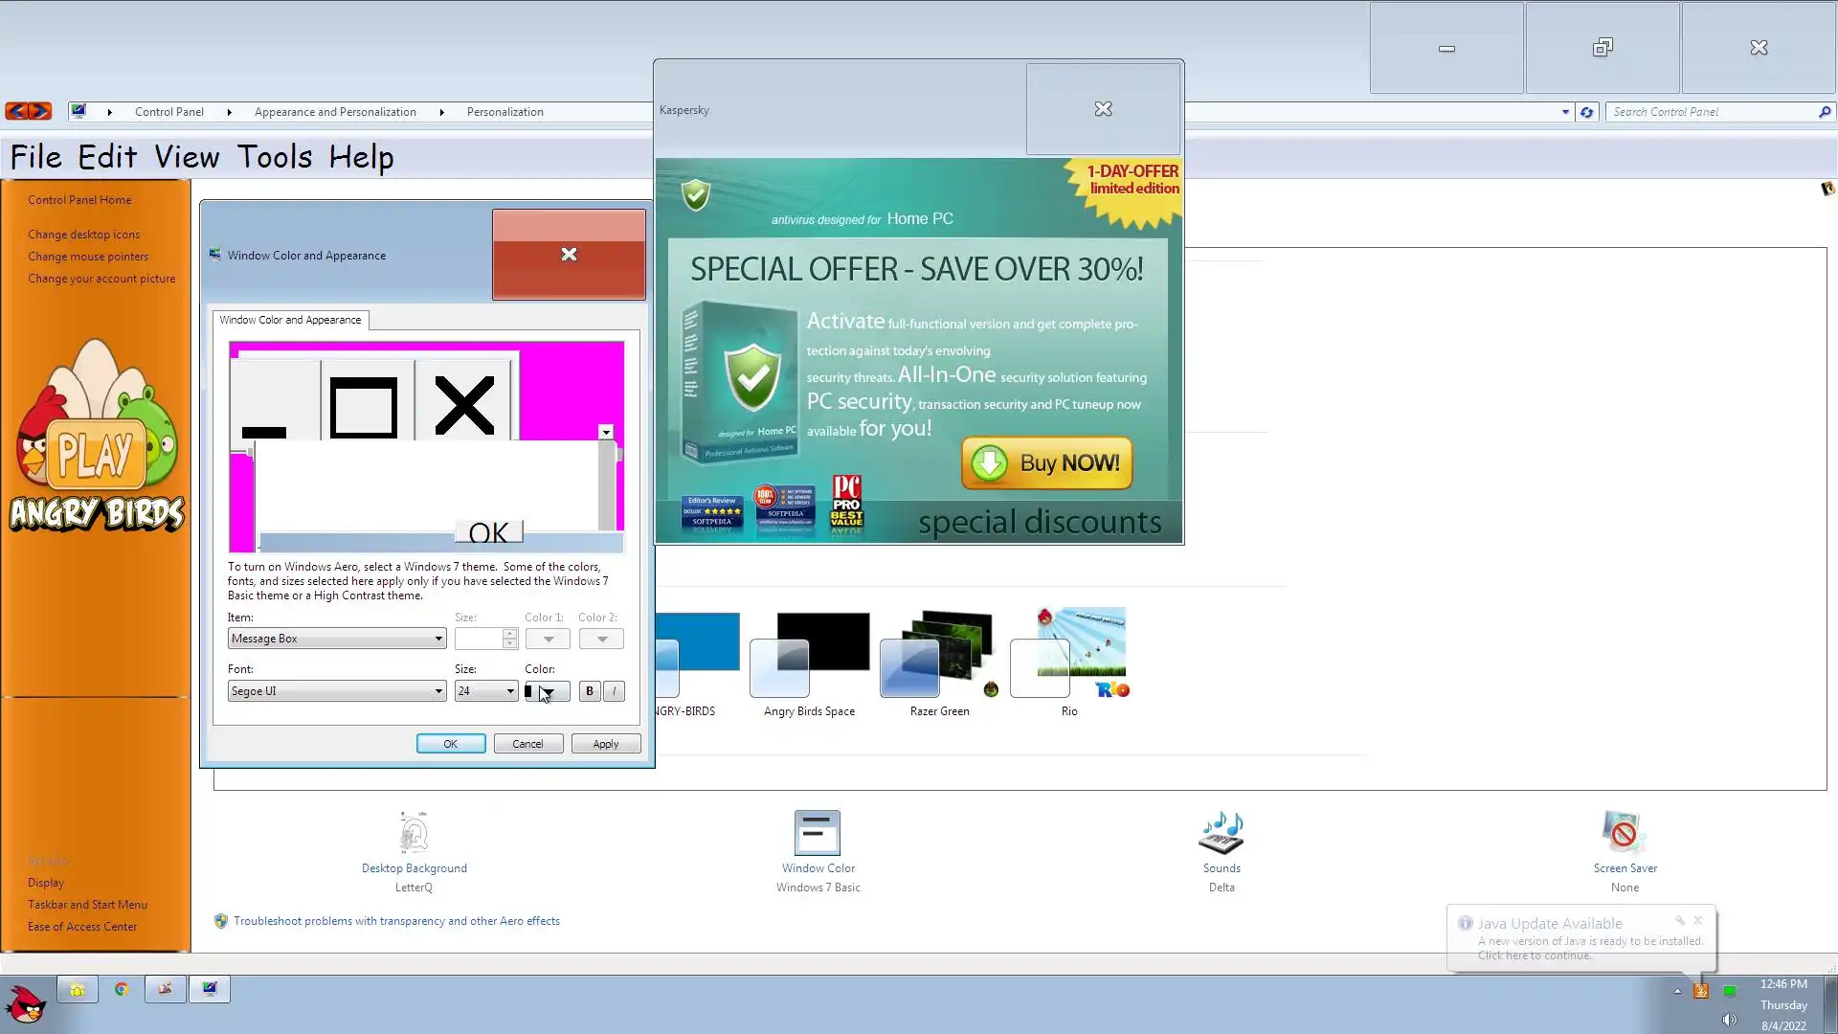The image size is (1838, 1034).
Task: Open the View menu
Action: click(187, 157)
